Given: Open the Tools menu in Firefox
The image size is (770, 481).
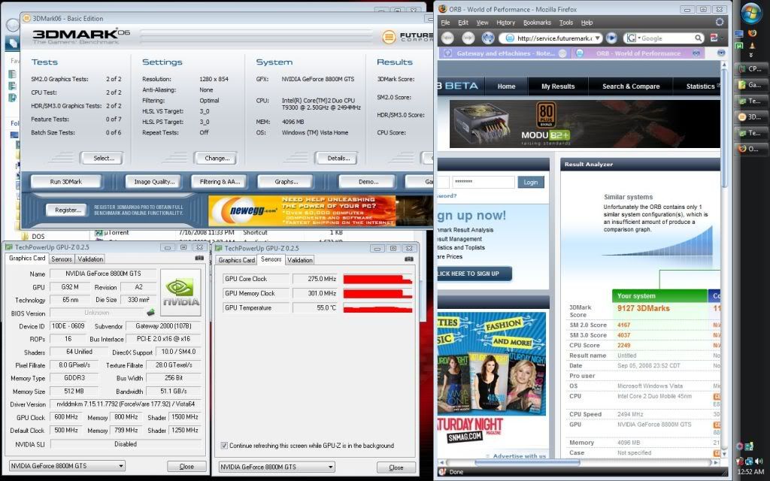Looking at the screenshot, I should click(565, 23).
